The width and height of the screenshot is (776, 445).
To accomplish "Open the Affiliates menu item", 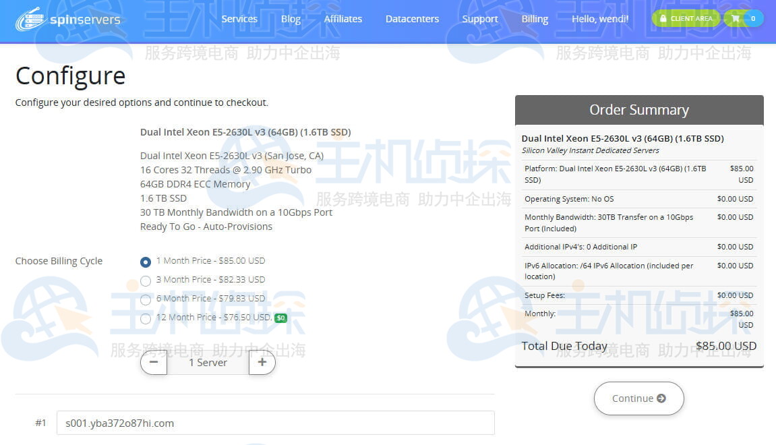I will coord(343,19).
